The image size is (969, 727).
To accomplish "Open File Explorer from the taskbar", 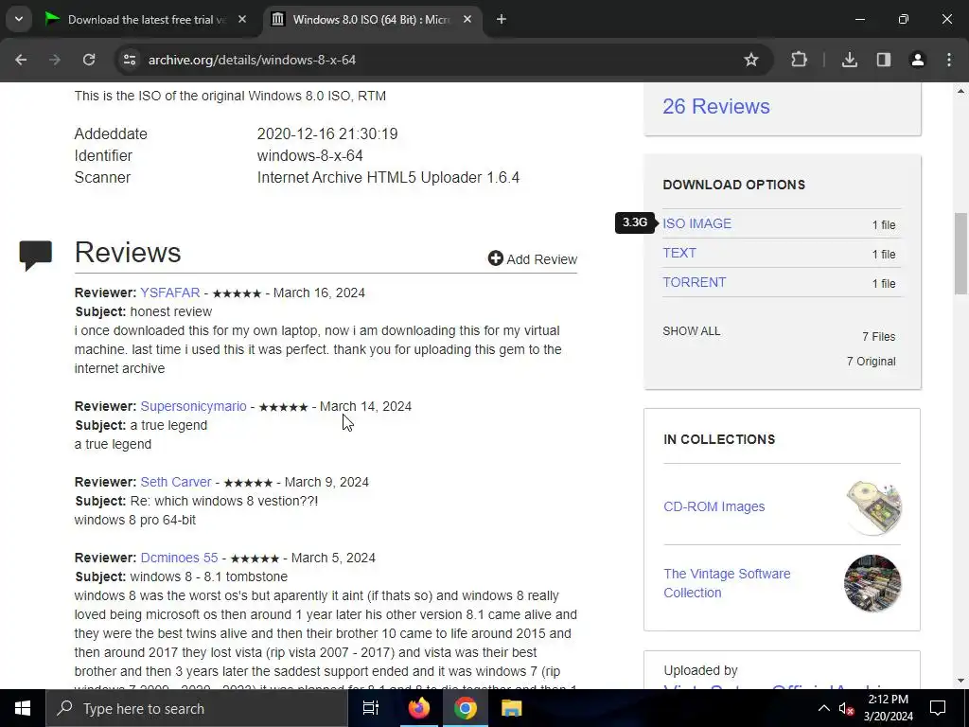I will 511,708.
